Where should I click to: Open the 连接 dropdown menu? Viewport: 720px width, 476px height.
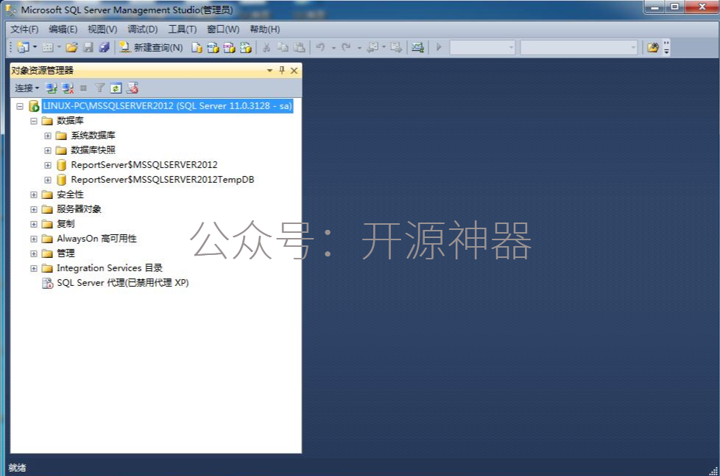27,88
